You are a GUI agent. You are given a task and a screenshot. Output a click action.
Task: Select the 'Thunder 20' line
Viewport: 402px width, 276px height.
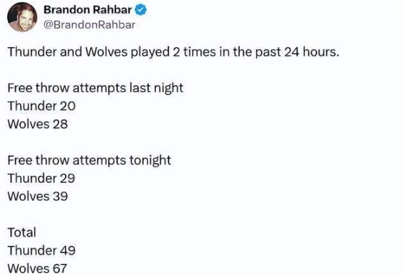[41, 106]
